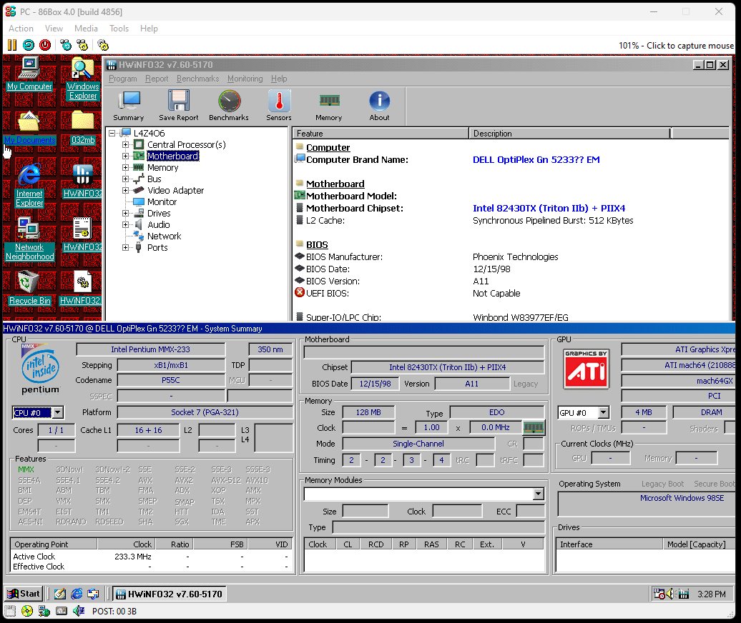The height and width of the screenshot is (623, 741).
Task: Click the Windows Start button
Action: (x=24, y=594)
